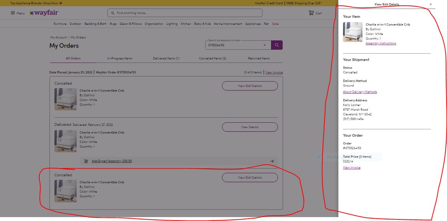Image resolution: width=447 pixels, height=221 pixels.
Task: Click cart icon beside Add Expert Assembly
Action: 86,161
